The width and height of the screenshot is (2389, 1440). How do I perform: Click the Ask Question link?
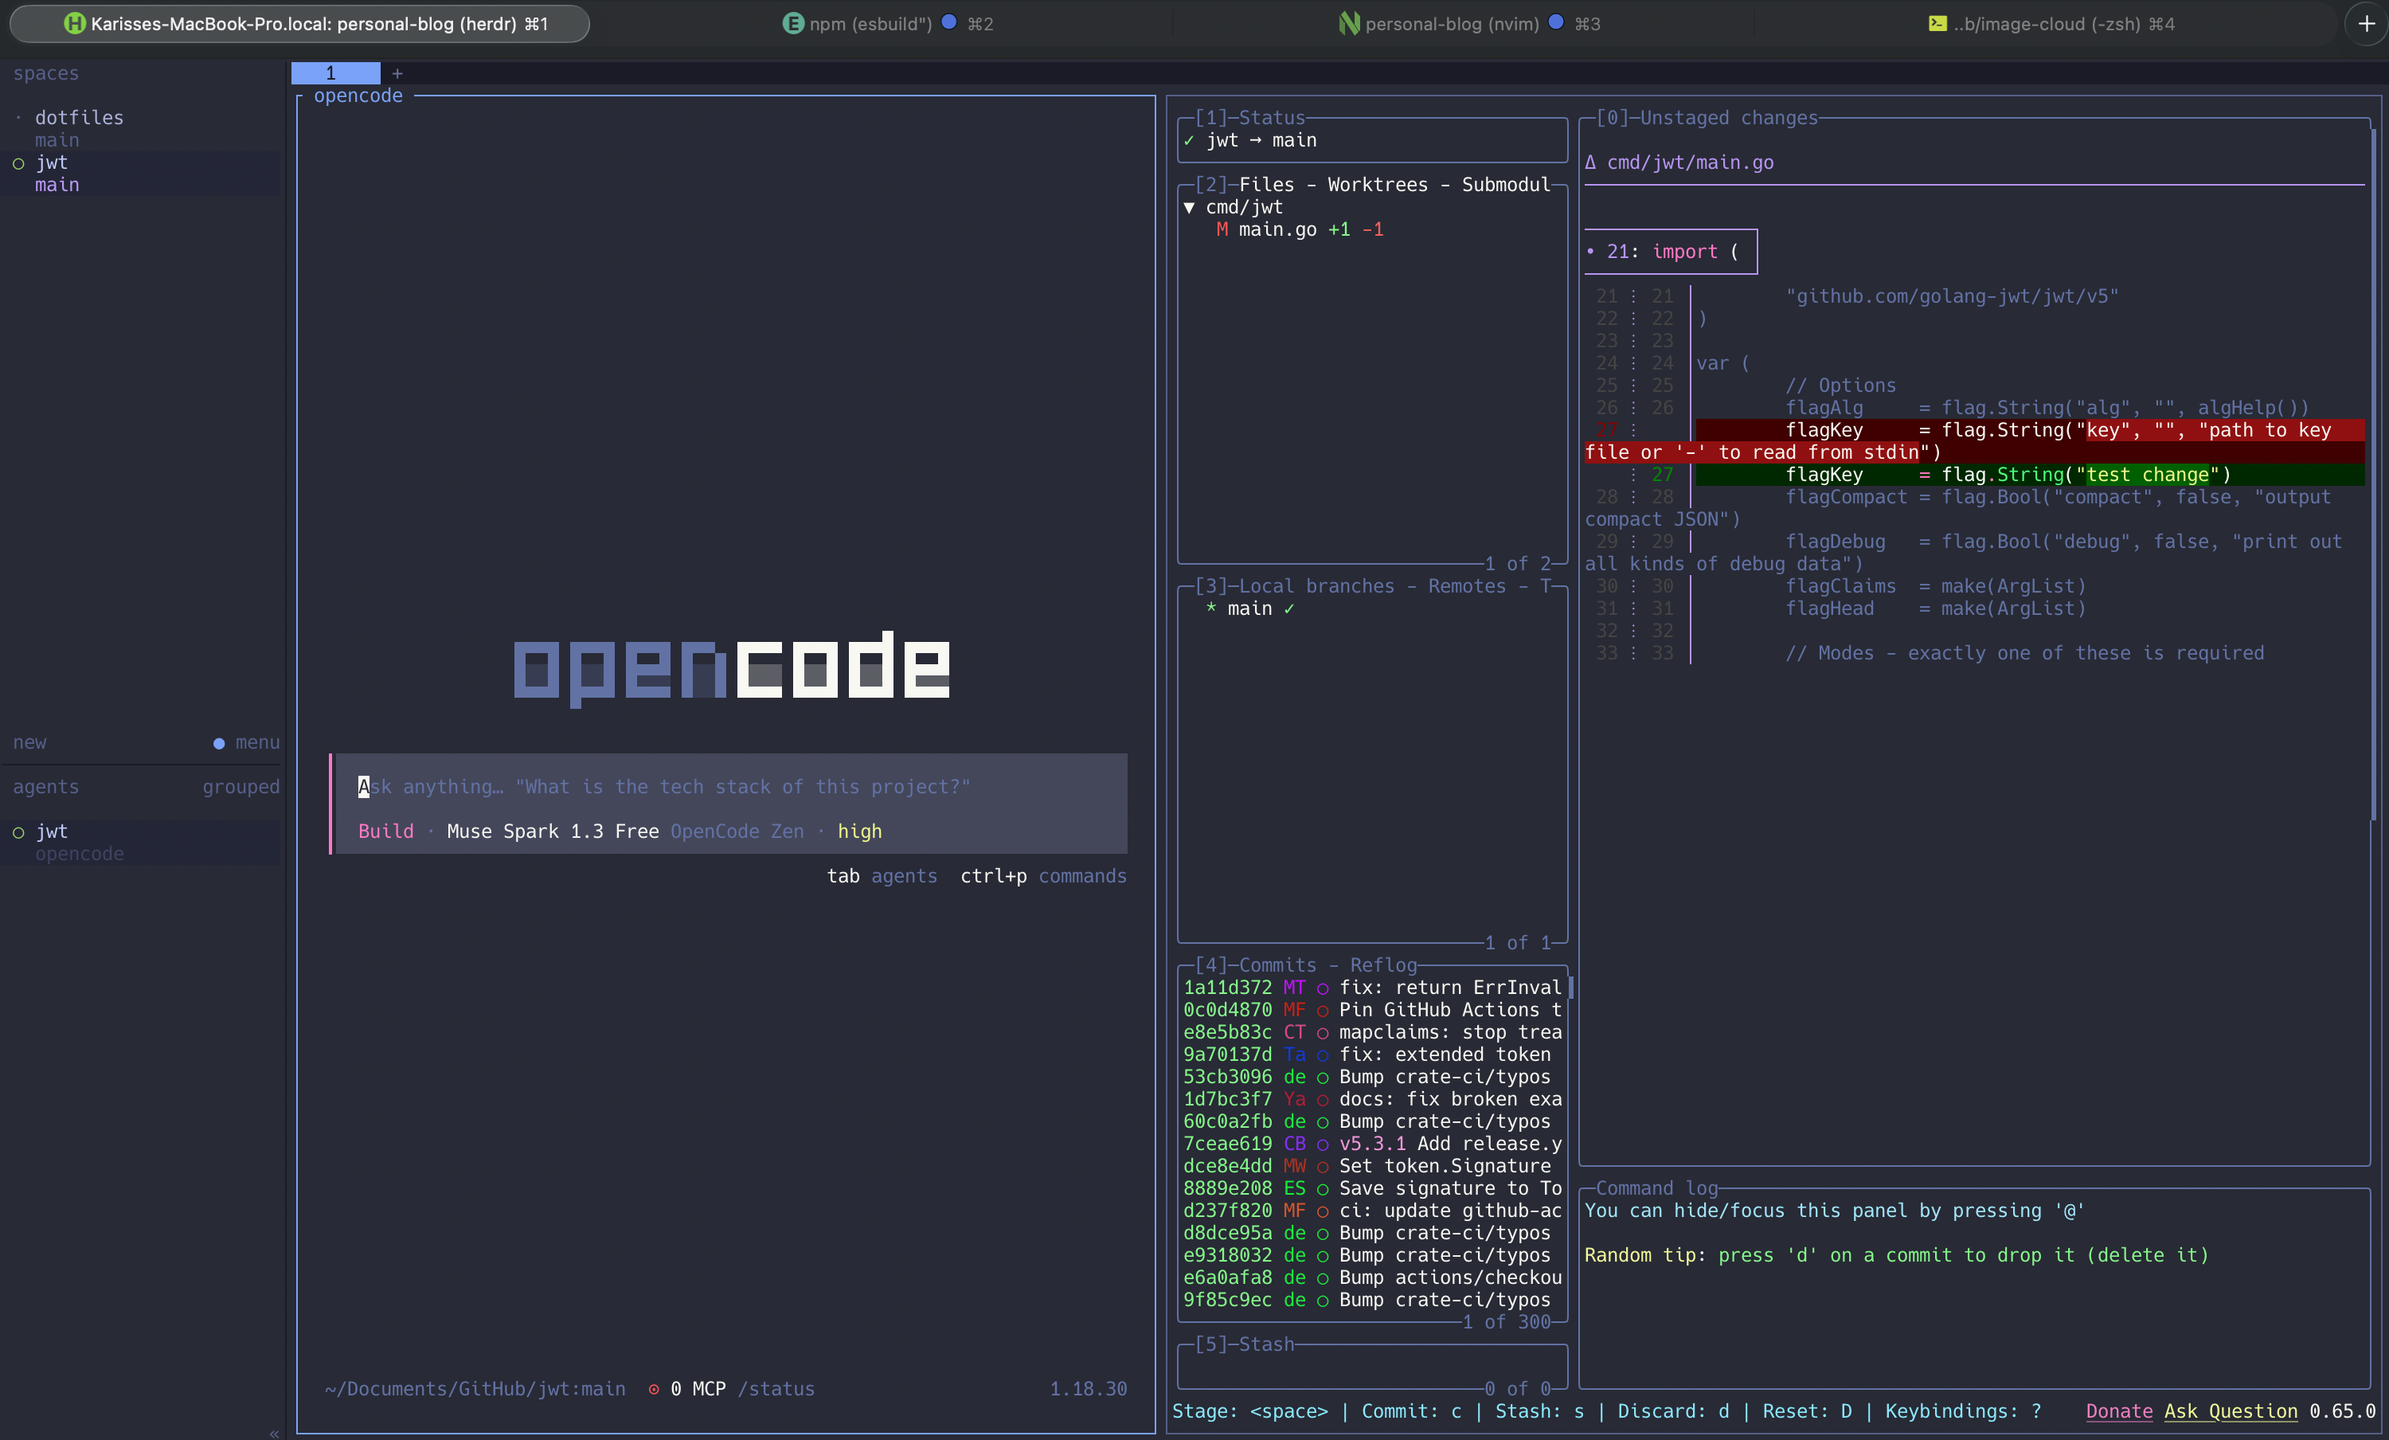click(x=2230, y=1411)
